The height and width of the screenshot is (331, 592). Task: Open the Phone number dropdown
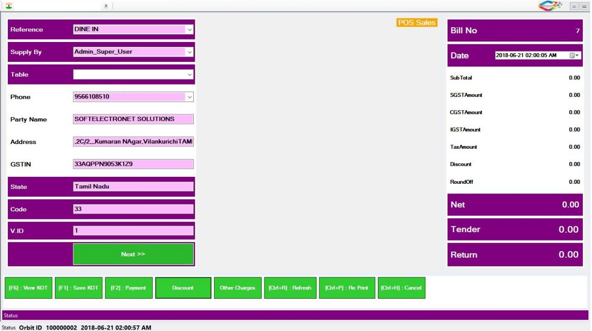[x=189, y=97]
